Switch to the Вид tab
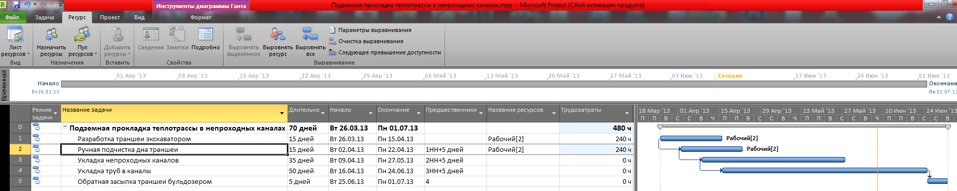Screen dimensions: 957x191 (139, 17)
